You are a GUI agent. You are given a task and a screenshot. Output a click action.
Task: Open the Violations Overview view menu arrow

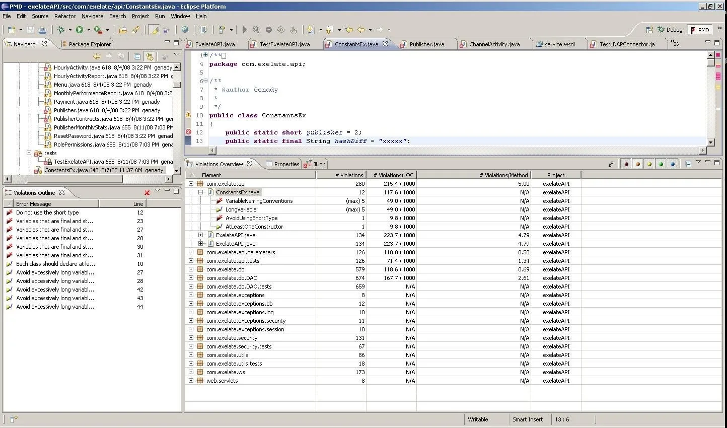[x=697, y=162]
